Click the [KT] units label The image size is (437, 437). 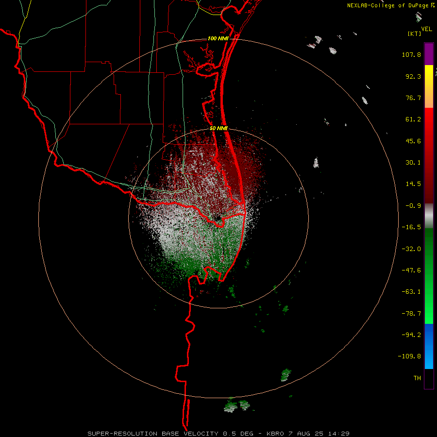tap(414, 34)
